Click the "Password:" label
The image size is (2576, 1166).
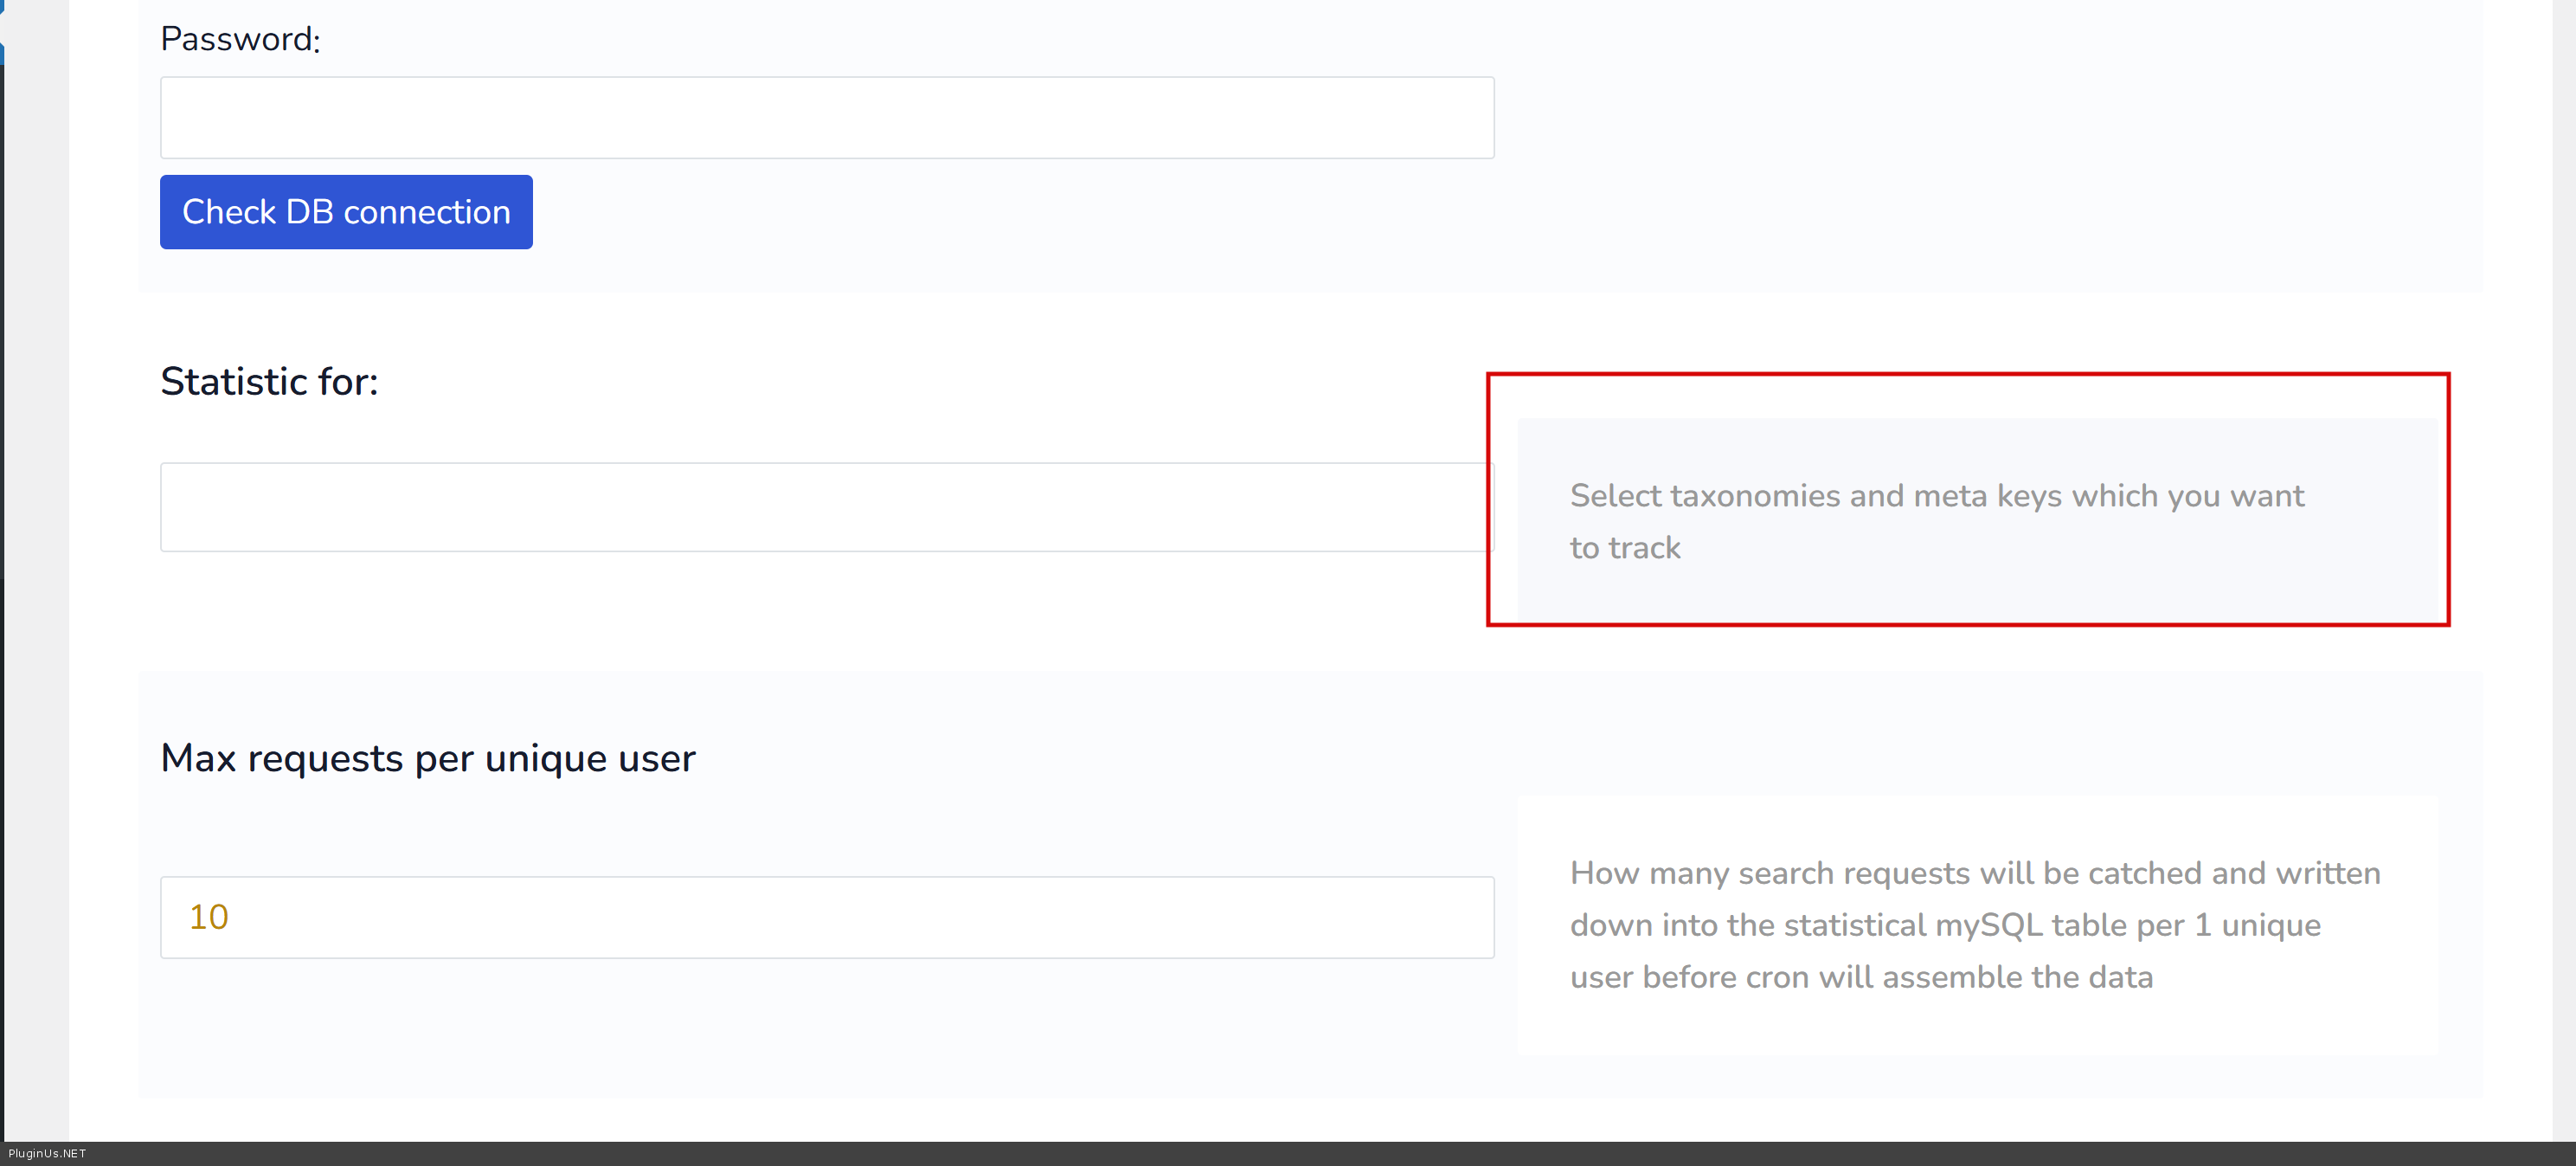[x=240, y=39]
